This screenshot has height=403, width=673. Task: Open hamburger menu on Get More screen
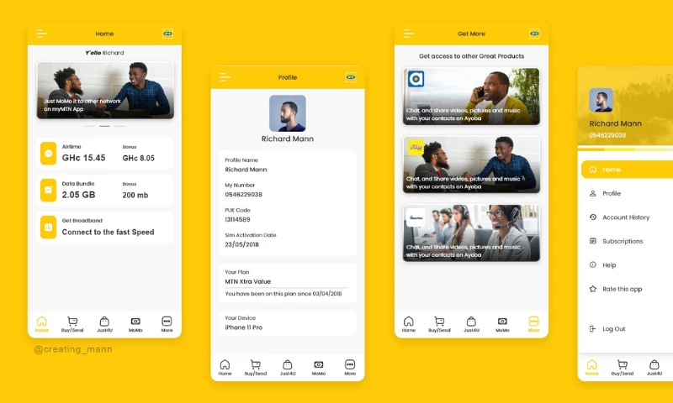pos(409,34)
